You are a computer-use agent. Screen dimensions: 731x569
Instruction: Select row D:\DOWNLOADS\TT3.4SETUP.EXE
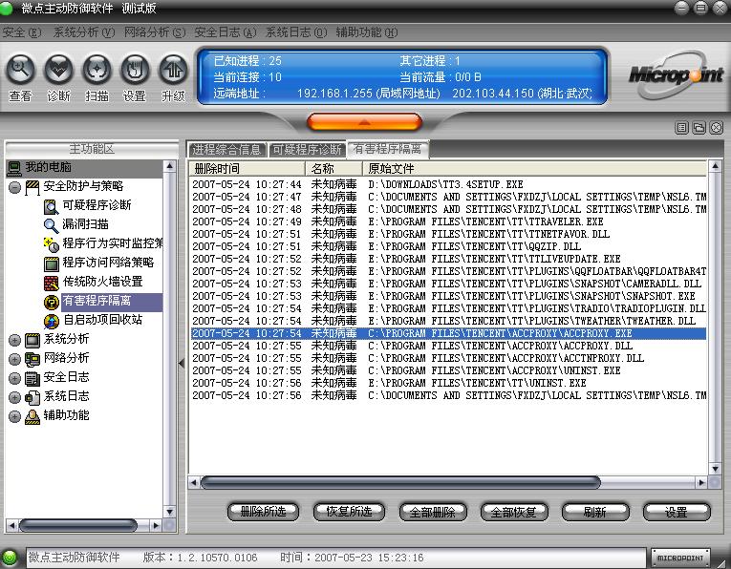(x=448, y=184)
